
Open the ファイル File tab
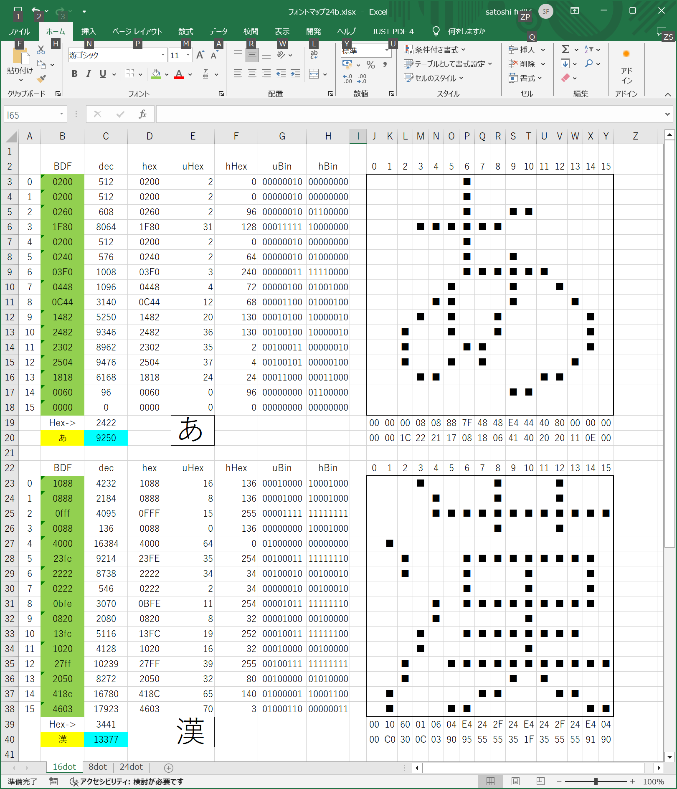[19, 31]
